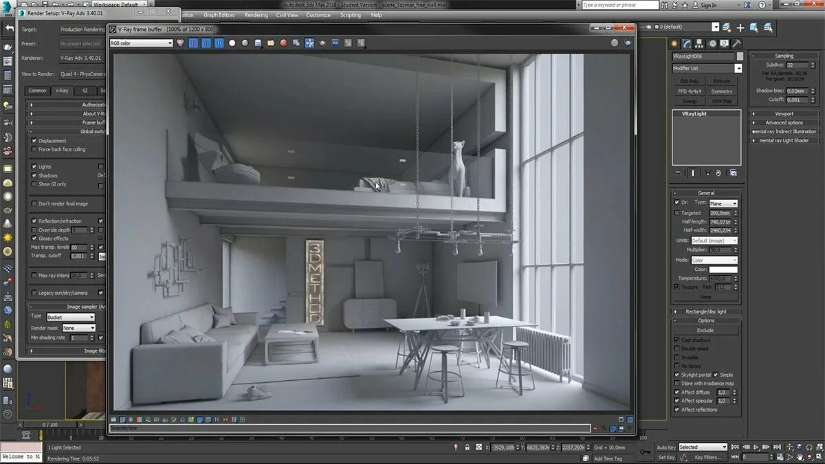This screenshot has height=464, width=825.
Task: Open the folder icon in frame buffer toolbar
Action: coord(271,43)
